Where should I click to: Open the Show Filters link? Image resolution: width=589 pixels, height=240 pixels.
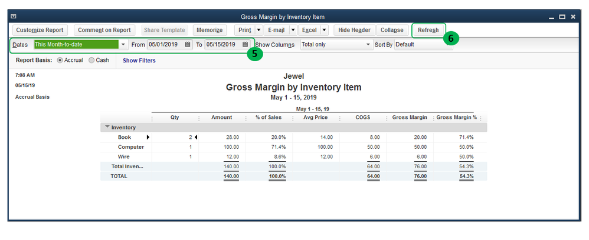[139, 61]
